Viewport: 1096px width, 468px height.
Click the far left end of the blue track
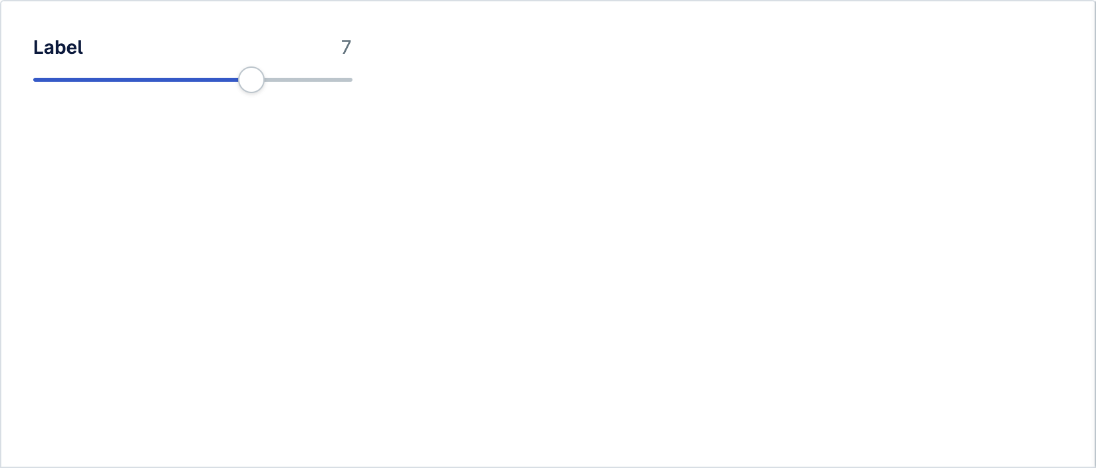[35, 80]
